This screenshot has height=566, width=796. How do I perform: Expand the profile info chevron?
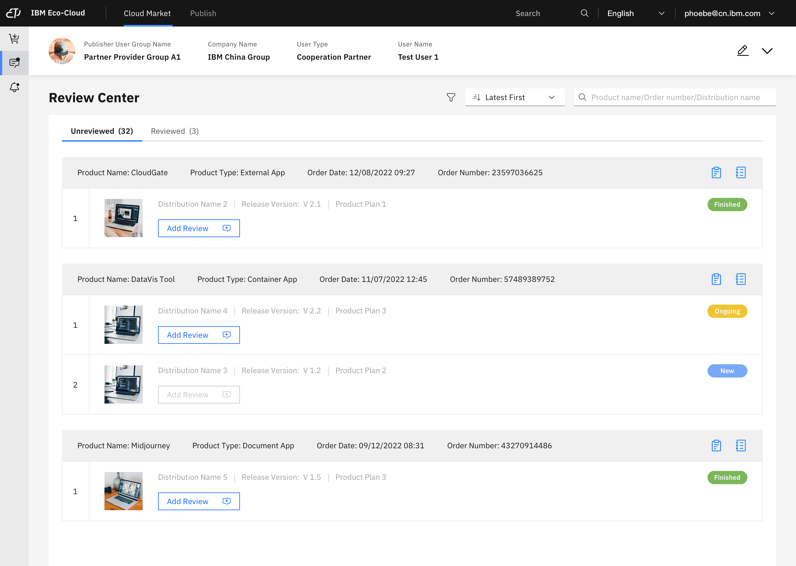click(767, 51)
